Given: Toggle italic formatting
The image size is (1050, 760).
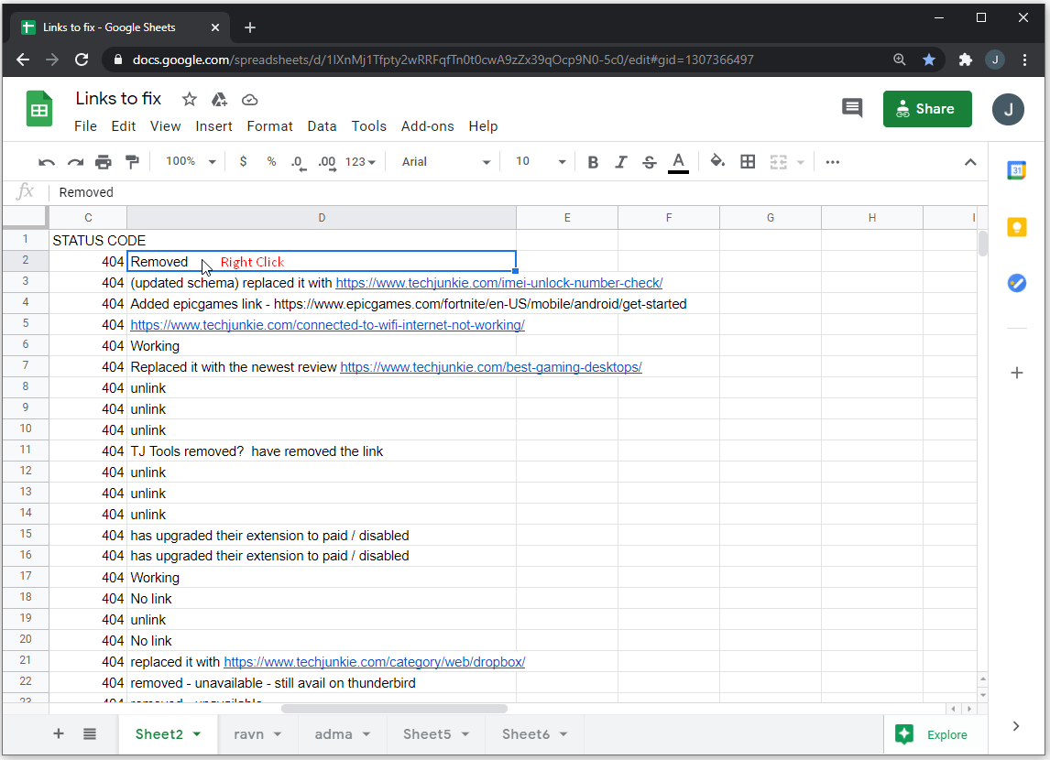Looking at the screenshot, I should (x=621, y=162).
